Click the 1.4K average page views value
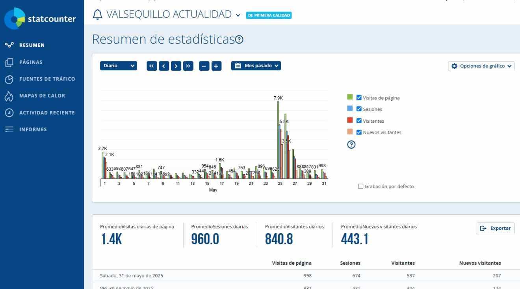Screen dimensions: 520x289 tap(111, 239)
